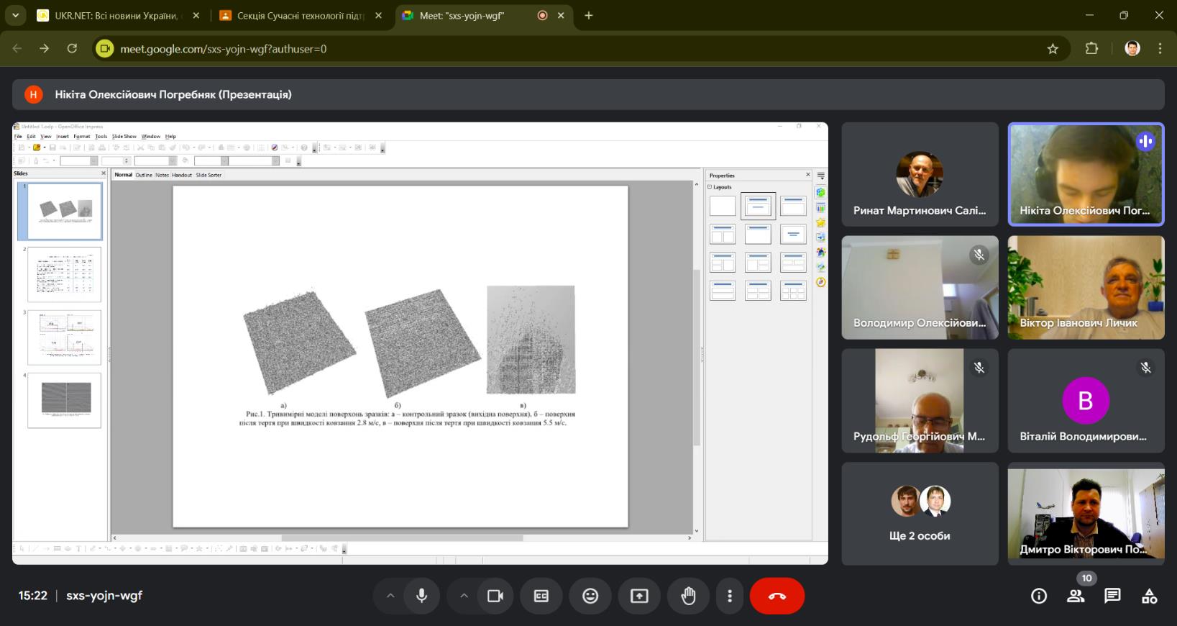Bookmark this page with the star icon
1177x626 pixels.
[x=1053, y=49]
